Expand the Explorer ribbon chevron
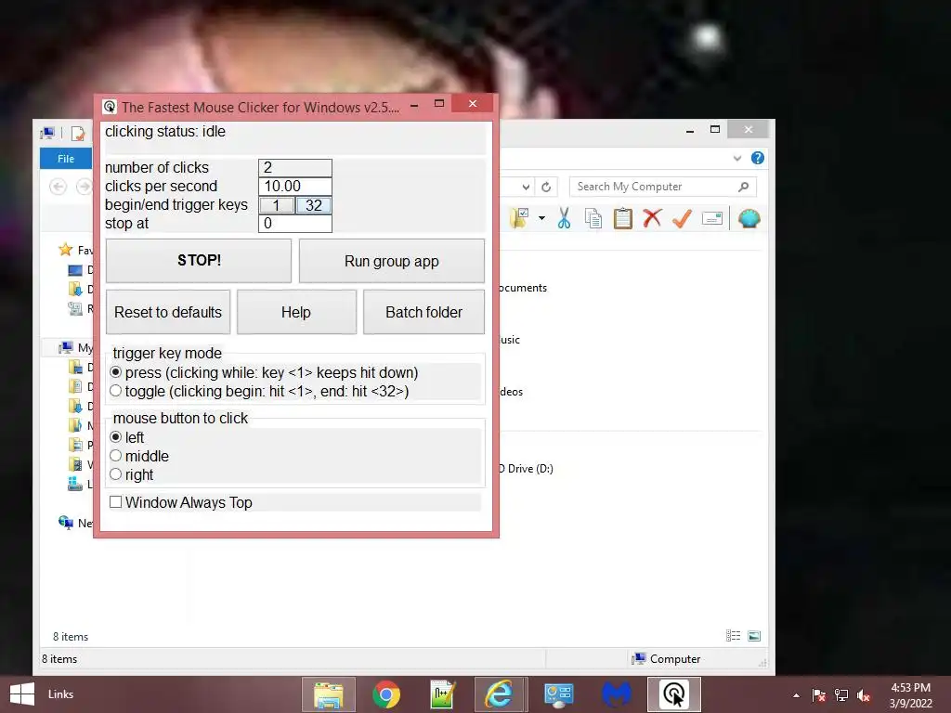Viewport: 951px width, 713px height. click(737, 158)
